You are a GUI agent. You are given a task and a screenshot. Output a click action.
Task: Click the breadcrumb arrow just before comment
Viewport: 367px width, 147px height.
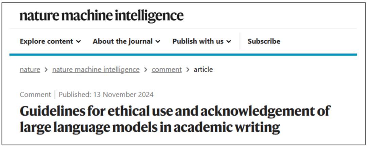[145, 70]
